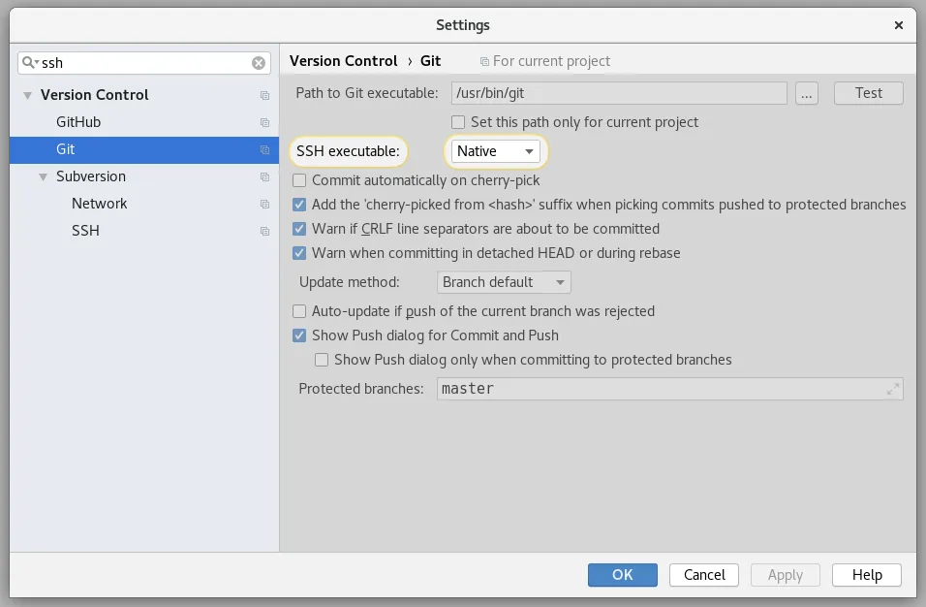Check Set this path only for current project

(x=459, y=122)
